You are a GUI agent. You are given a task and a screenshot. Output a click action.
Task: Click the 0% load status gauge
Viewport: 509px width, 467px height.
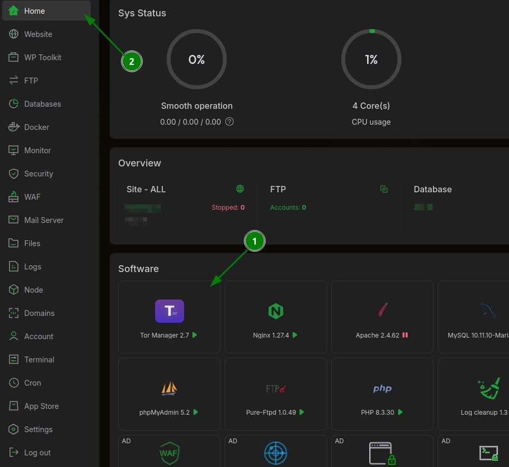197,59
